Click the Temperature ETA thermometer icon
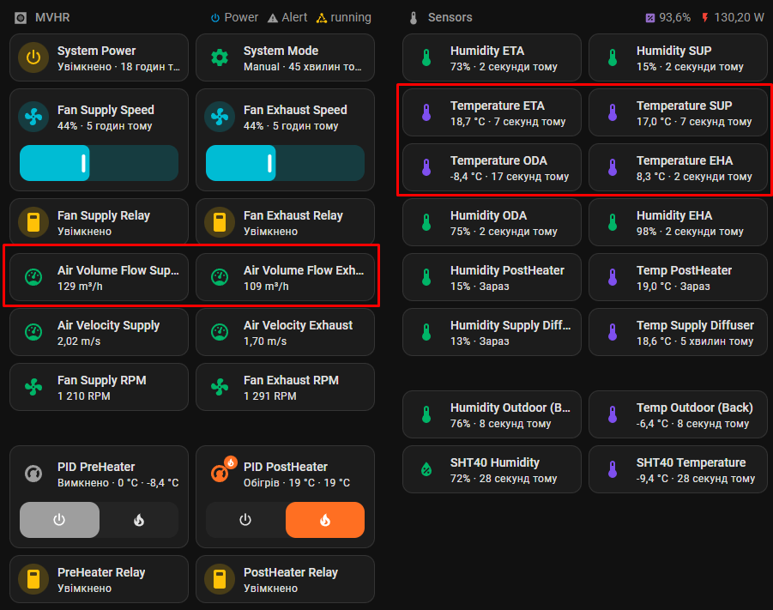The width and height of the screenshot is (773, 610). click(426, 112)
